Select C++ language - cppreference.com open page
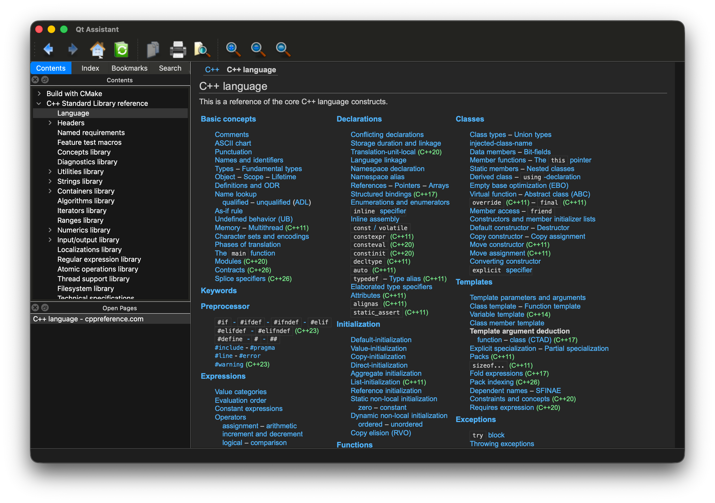The width and height of the screenshot is (715, 503). pyautogui.click(x=110, y=319)
